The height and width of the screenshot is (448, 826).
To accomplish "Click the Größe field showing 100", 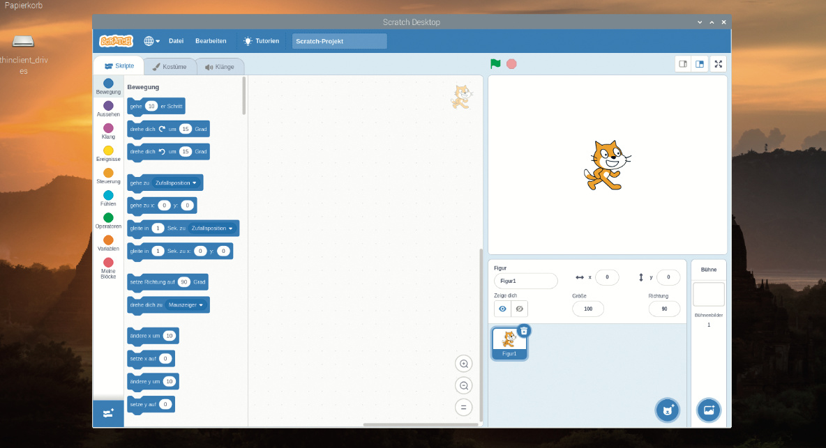I will (588, 309).
